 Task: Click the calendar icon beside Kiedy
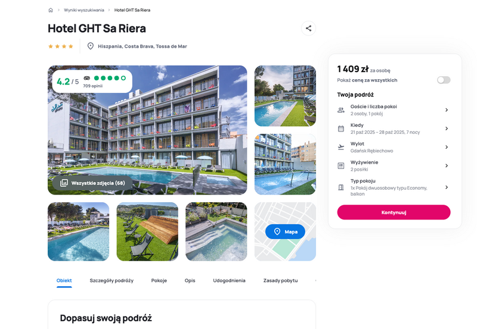pyautogui.click(x=341, y=129)
